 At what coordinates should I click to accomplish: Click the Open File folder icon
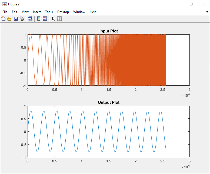[9, 19]
